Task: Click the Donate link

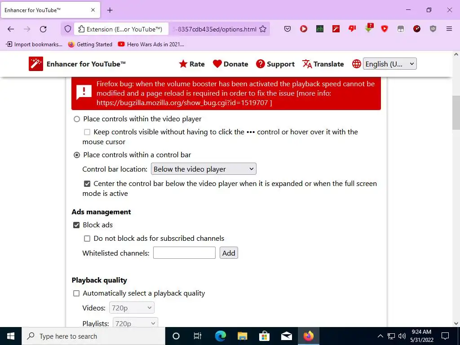Action: (x=230, y=64)
